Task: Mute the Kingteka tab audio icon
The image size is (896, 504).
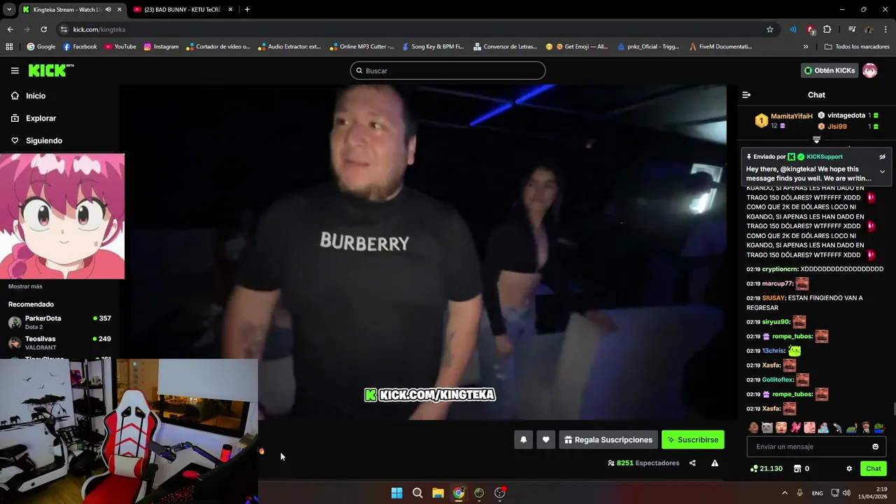Action: click(x=108, y=10)
